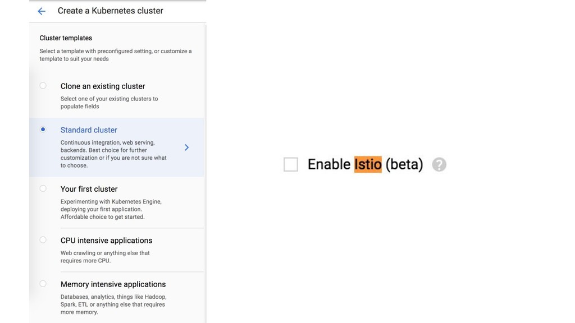Click the Your first cluster description text
Viewport: 575px width, 323px height.
point(111,209)
